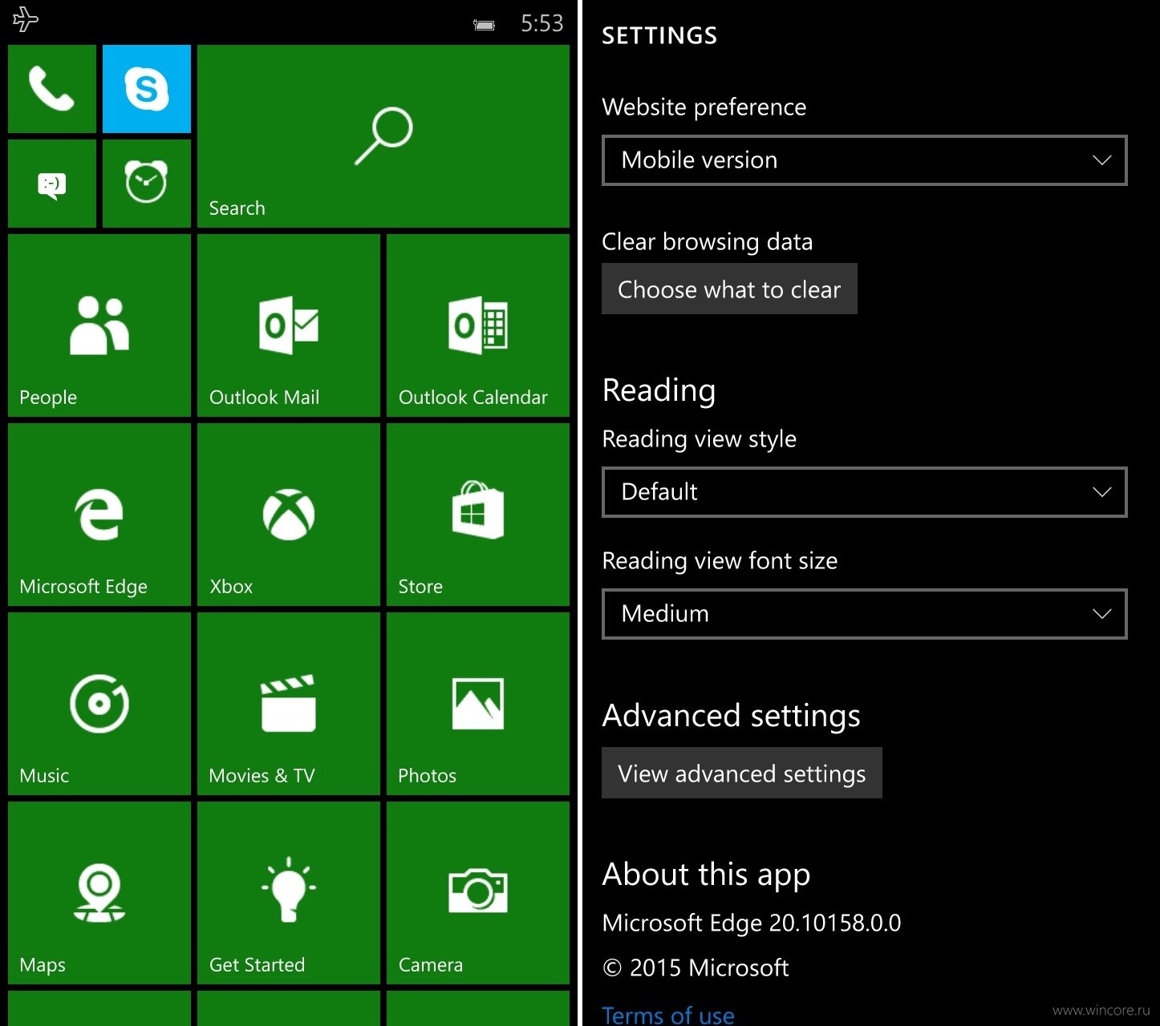The image size is (1160, 1026).
Task: Click View advanced settings button
Action: tap(742, 773)
